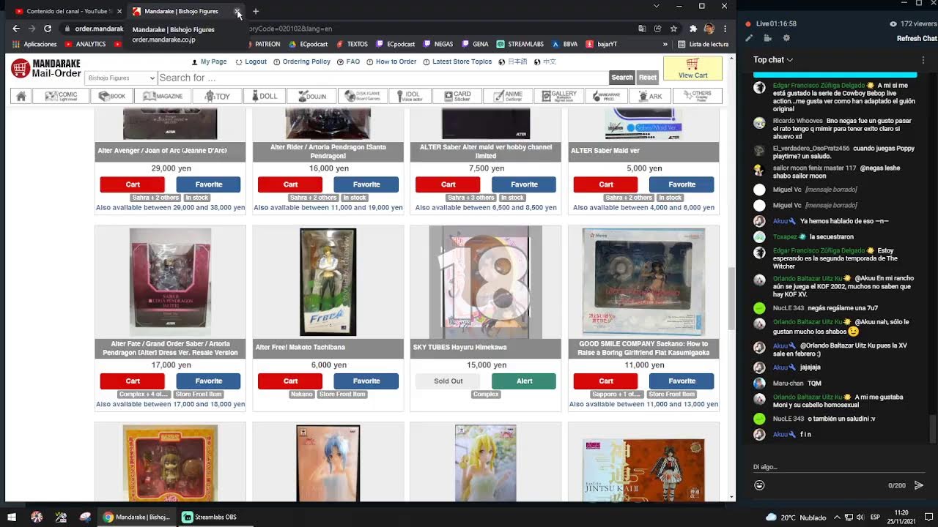Viewport: 938px width, 527px height.
Task: Open the ARK category
Action: coord(649,96)
